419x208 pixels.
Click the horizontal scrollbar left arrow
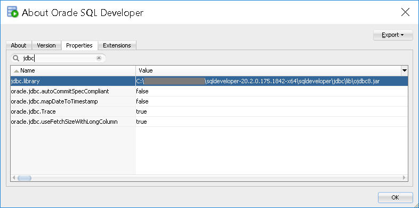click(x=14, y=178)
